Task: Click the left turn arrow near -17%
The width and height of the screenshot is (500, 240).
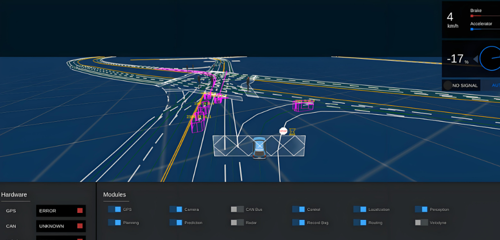Action: pos(475,59)
